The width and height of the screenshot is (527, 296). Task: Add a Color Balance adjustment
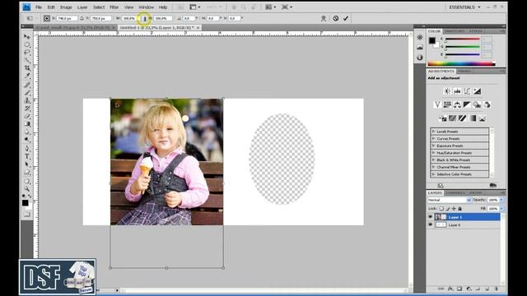(x=457, y=104)
